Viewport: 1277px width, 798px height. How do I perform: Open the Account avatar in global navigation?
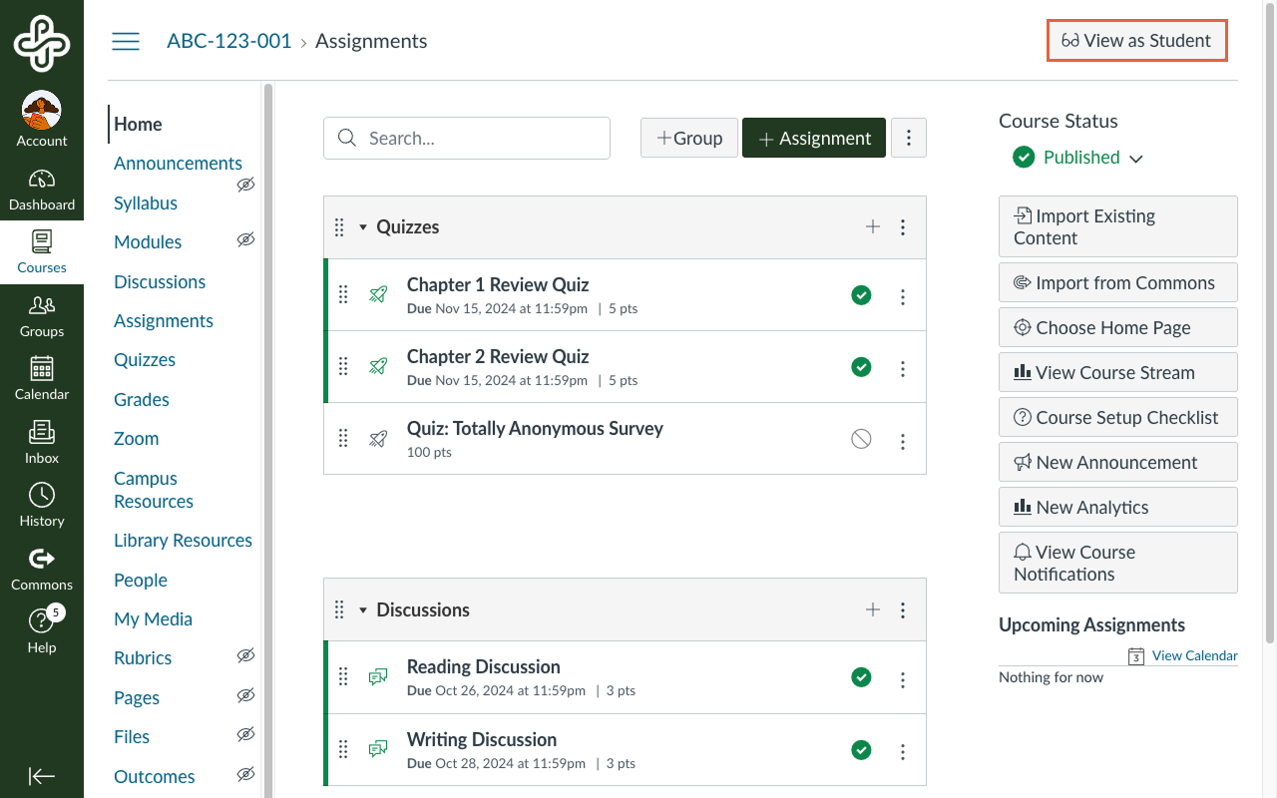point(42,111)
